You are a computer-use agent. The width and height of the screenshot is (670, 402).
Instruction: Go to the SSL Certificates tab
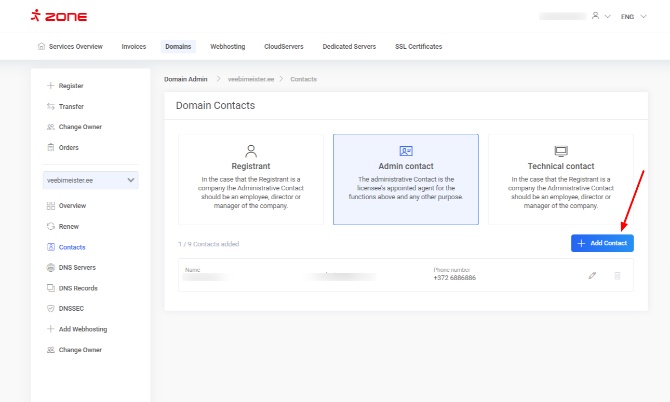click(418, 47)
